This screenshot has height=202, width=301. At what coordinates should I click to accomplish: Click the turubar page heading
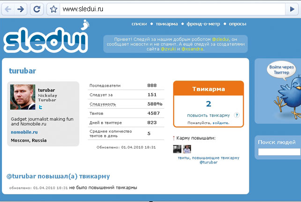[x=23, y=71]
